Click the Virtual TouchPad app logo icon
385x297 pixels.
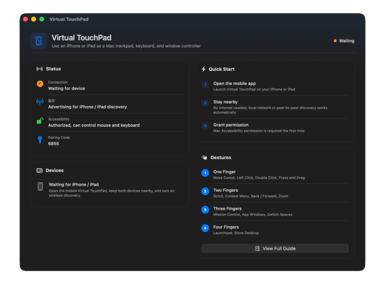click(39, 41)
